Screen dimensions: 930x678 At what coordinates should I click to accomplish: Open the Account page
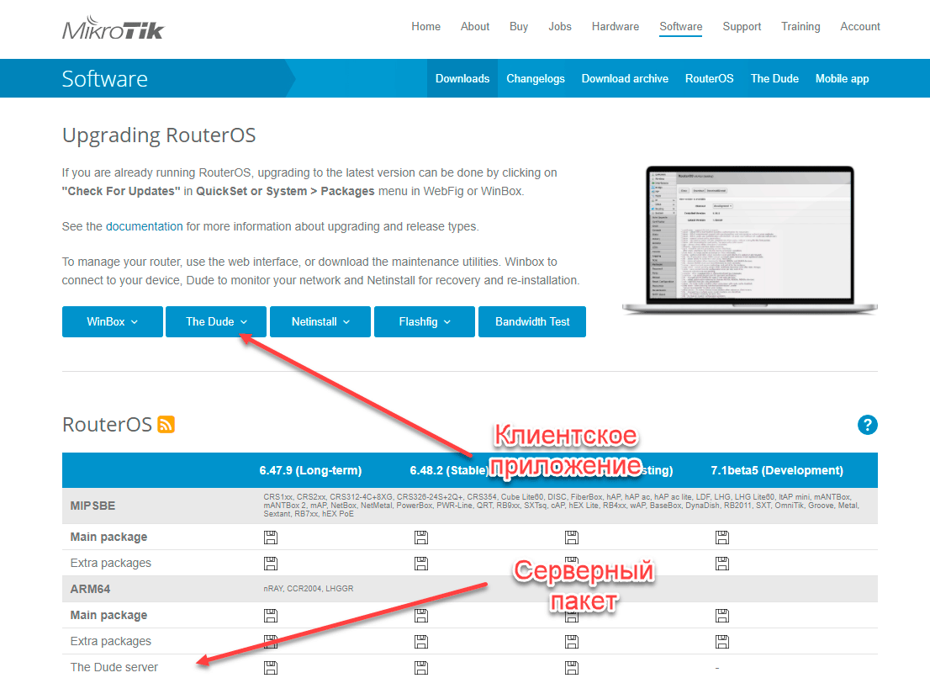point(860,27)
